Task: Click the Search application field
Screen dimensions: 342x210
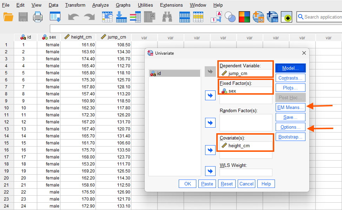Action: [x=321, y=17]
